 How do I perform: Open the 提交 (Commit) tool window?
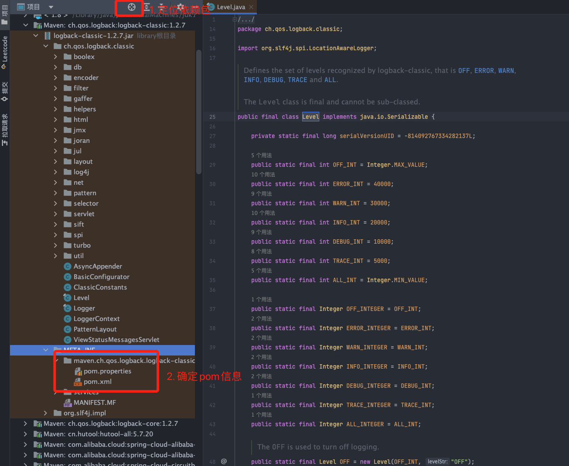click(x=4, y=92)
